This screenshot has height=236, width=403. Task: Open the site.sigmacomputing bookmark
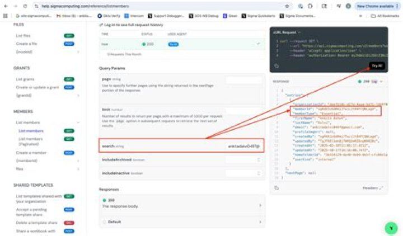34,16
